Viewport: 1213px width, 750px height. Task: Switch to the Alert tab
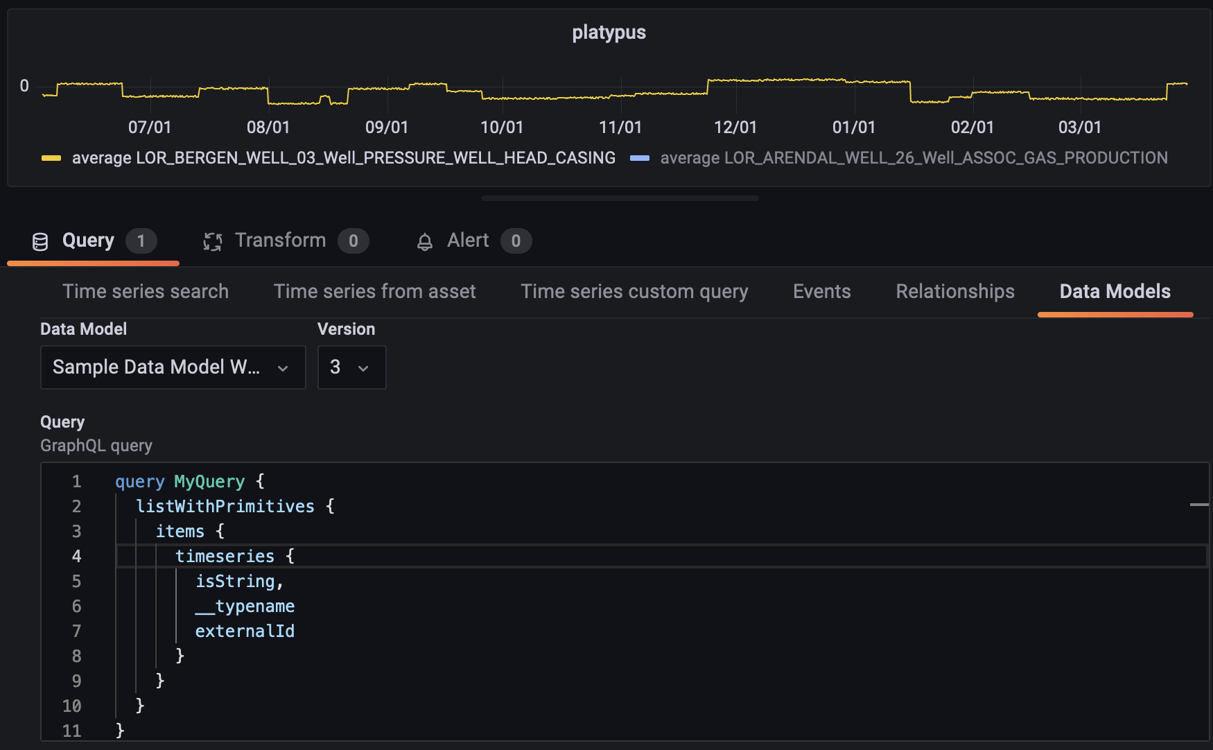pyautogui.click(x=468, y=241)
